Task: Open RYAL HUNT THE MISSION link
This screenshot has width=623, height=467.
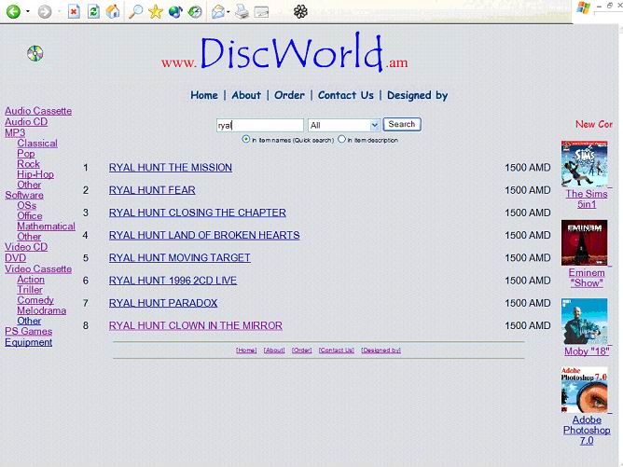Action: pyautogui.click(x=171, y=168)
